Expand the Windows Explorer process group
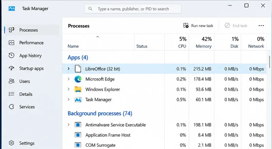The image size is (272, 149). pyautogui.click(x=69, y=89)
